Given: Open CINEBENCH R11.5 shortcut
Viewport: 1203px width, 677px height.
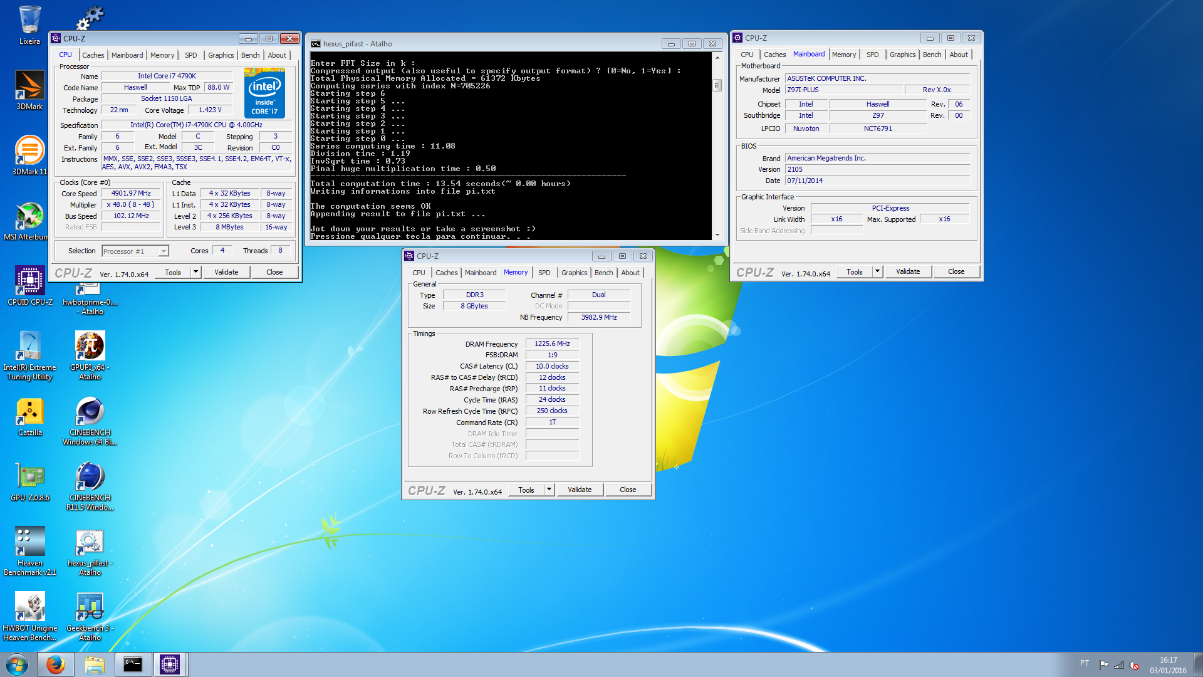Looking at the screenshot, I should [x=90, y=485].
